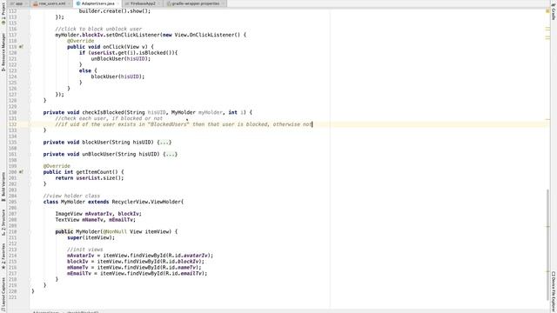Screen dimensions: 557x313
Task: Click comment '//view holder class'
Action: [x=71, y=196]
